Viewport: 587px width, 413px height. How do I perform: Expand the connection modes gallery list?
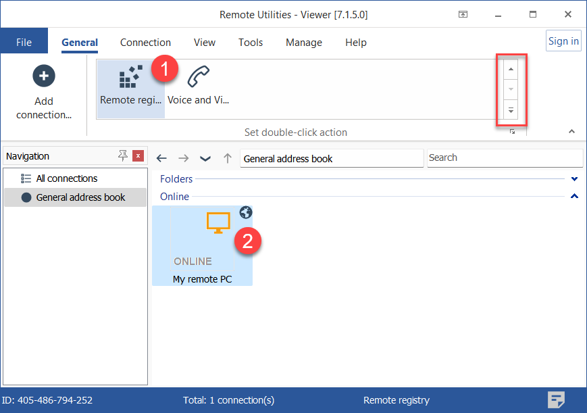[511, 110]
